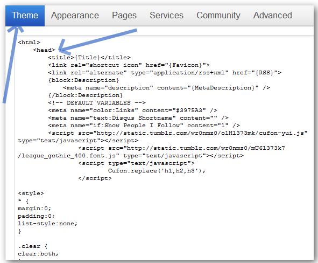Click the MetaDescription meta tag line
This screenshot has height=263, width=318.
166,88
